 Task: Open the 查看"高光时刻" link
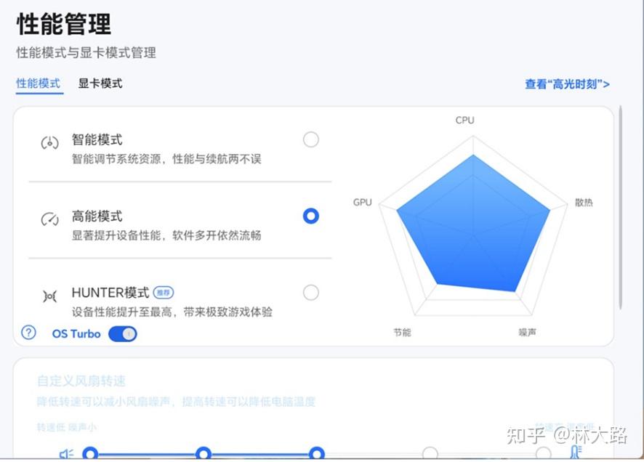pyautogui.click(x=567, y=84)
